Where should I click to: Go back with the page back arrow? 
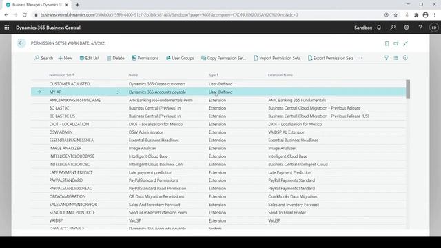21,43
